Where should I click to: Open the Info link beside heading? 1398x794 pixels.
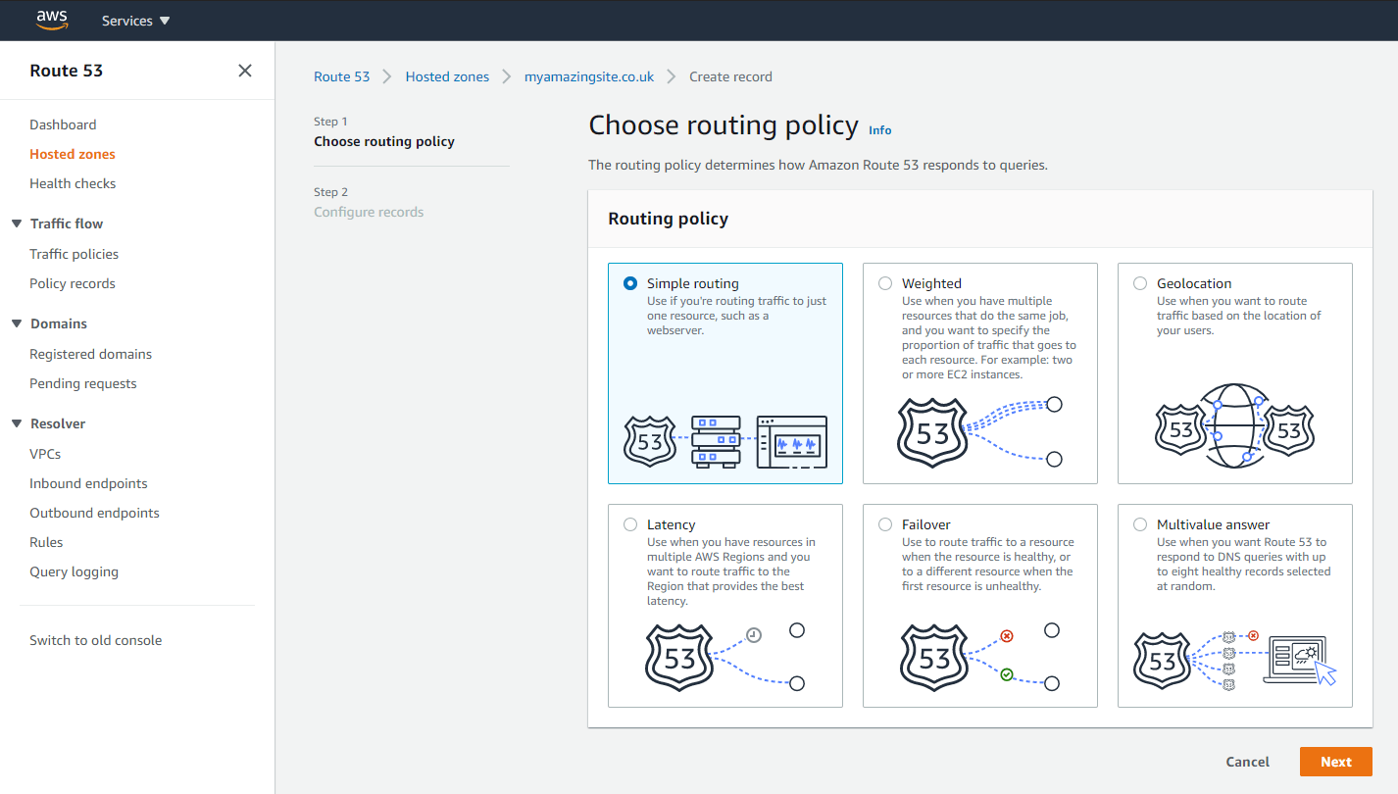pyautogui.click(x=880, y=129)
